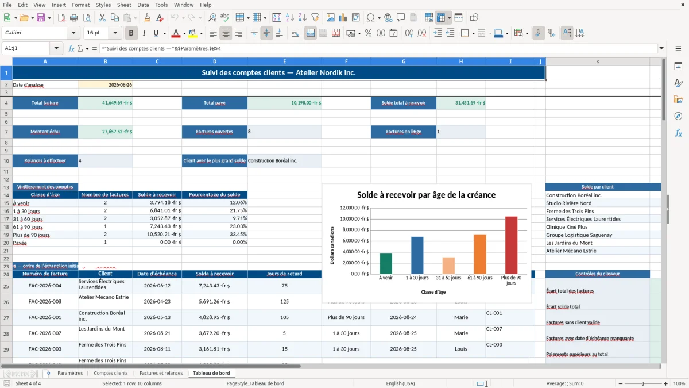Screen dimensions: 689x388
Task: Adjust the zoom slider in status bar
Action: point(642,383)
